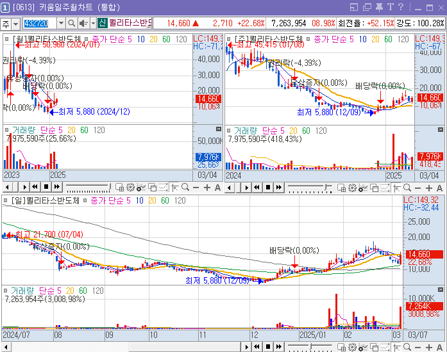447x352 pixels.
Task: Click the monthly chart rewind double-arrow button
Action: pyautogui.click(x=35, y=187)
